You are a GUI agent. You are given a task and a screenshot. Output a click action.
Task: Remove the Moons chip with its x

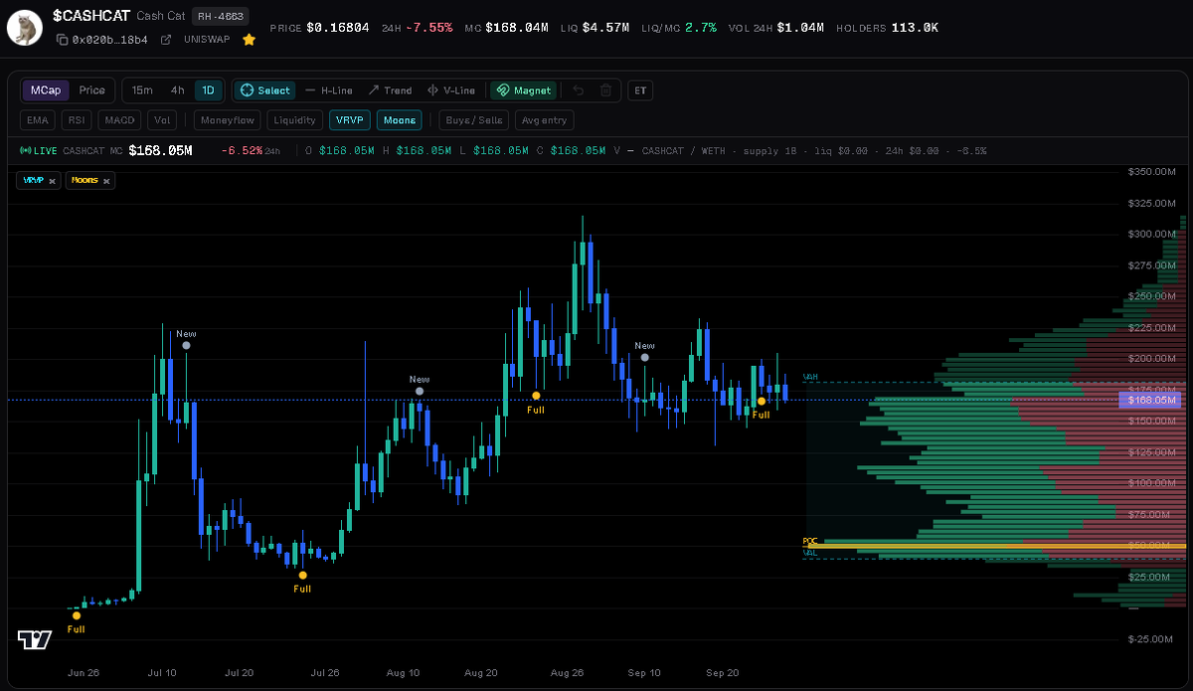(x=106, y=181)
